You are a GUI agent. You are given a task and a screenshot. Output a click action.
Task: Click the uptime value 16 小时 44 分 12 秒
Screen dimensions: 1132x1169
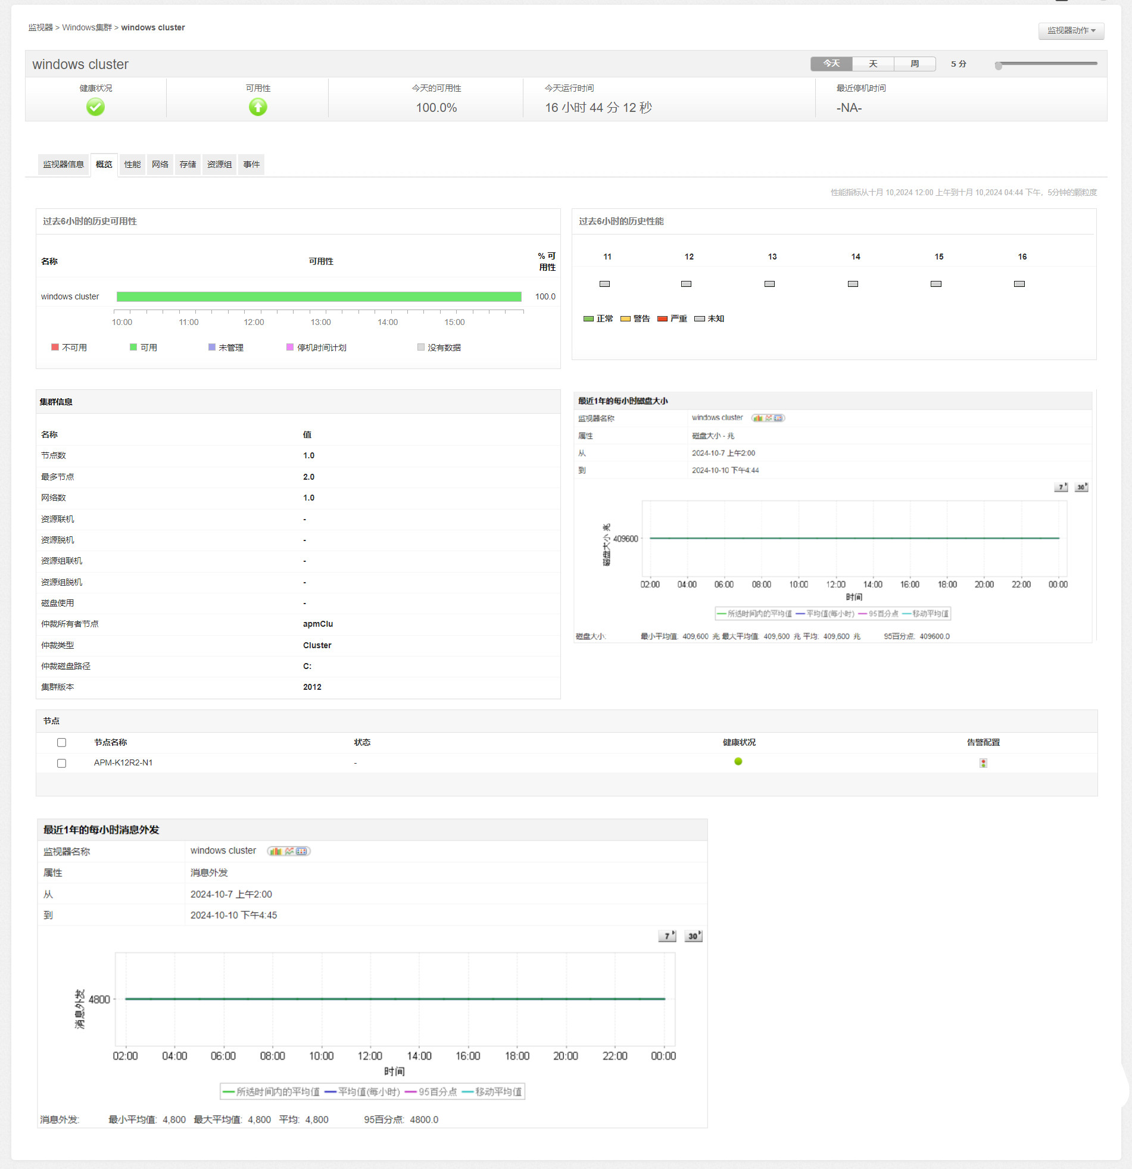click(x=598, y=108)
